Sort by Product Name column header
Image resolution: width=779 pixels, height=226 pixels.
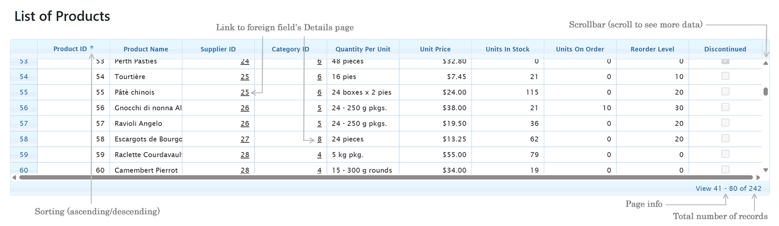146,49
